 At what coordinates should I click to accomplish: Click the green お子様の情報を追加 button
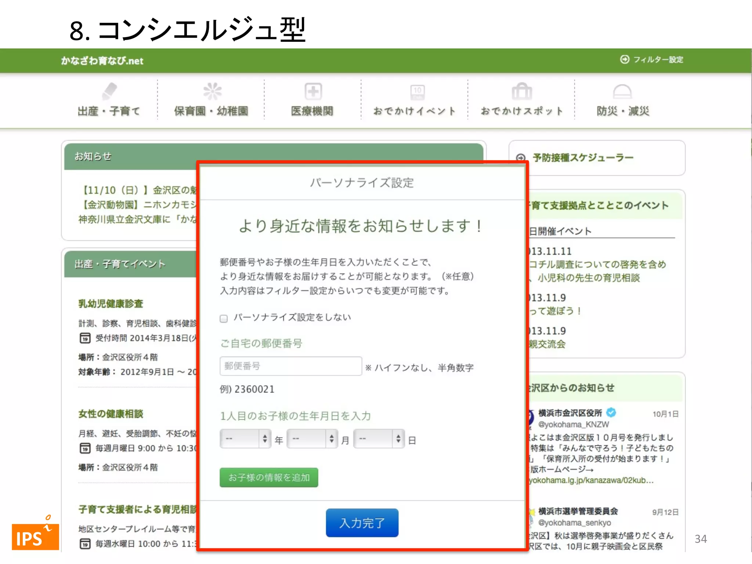[269, 477]
